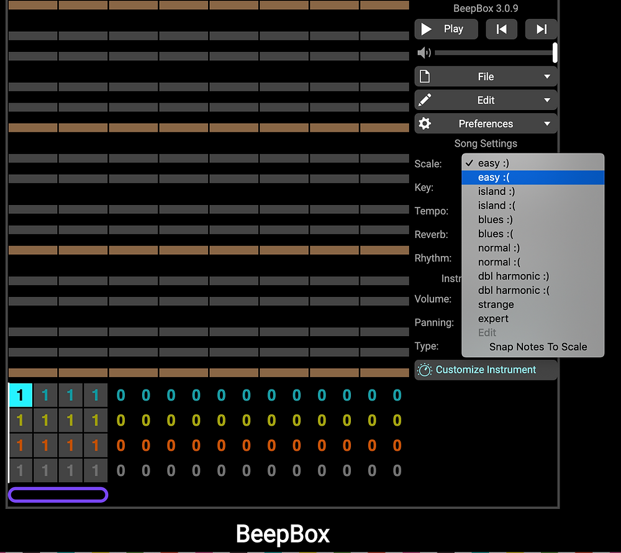Jump to the previous bar
The width and height of the screenshot is (621, 553).
pos(501,29)
